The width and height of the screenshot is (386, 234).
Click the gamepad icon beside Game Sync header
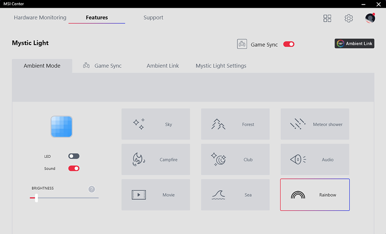coord(242,44)
